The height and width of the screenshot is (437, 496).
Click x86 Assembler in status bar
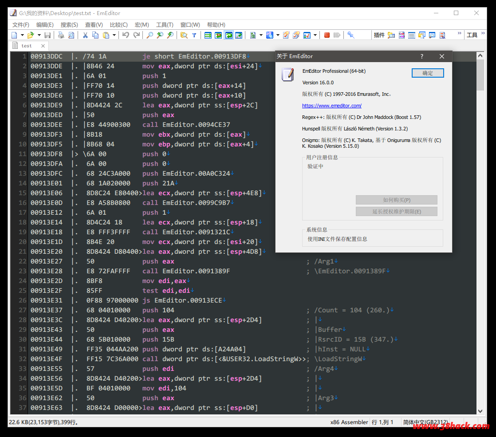[349, 422]
